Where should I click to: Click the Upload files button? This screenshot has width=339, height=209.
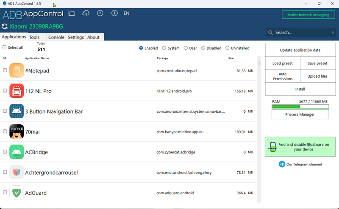pyautogui.click(x=317, y=76)
